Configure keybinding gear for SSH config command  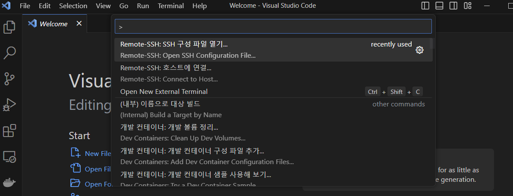(419, 50)
